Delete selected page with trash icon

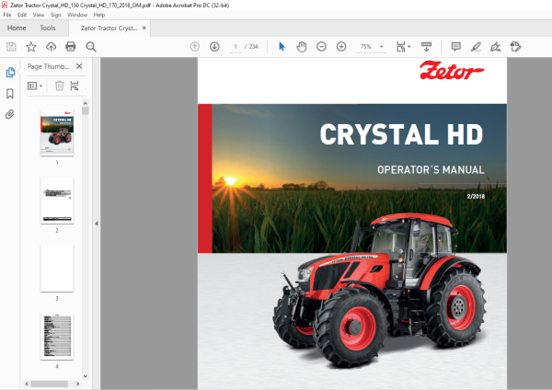click(x=60, y=86)
